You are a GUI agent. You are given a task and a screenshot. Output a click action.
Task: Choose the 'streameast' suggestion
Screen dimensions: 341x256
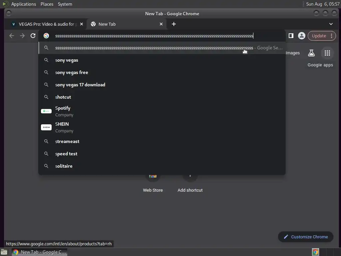162,141
